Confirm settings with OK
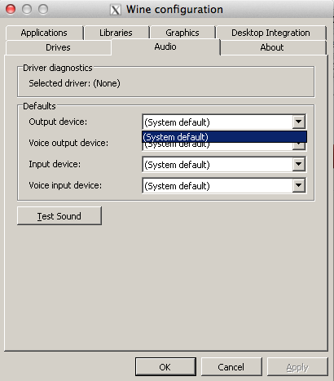334x381 pixels. tap(165, 367)
